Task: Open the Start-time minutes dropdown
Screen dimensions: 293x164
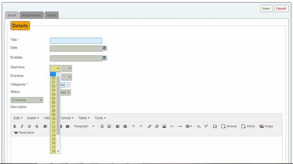Action: click(67, 68)
